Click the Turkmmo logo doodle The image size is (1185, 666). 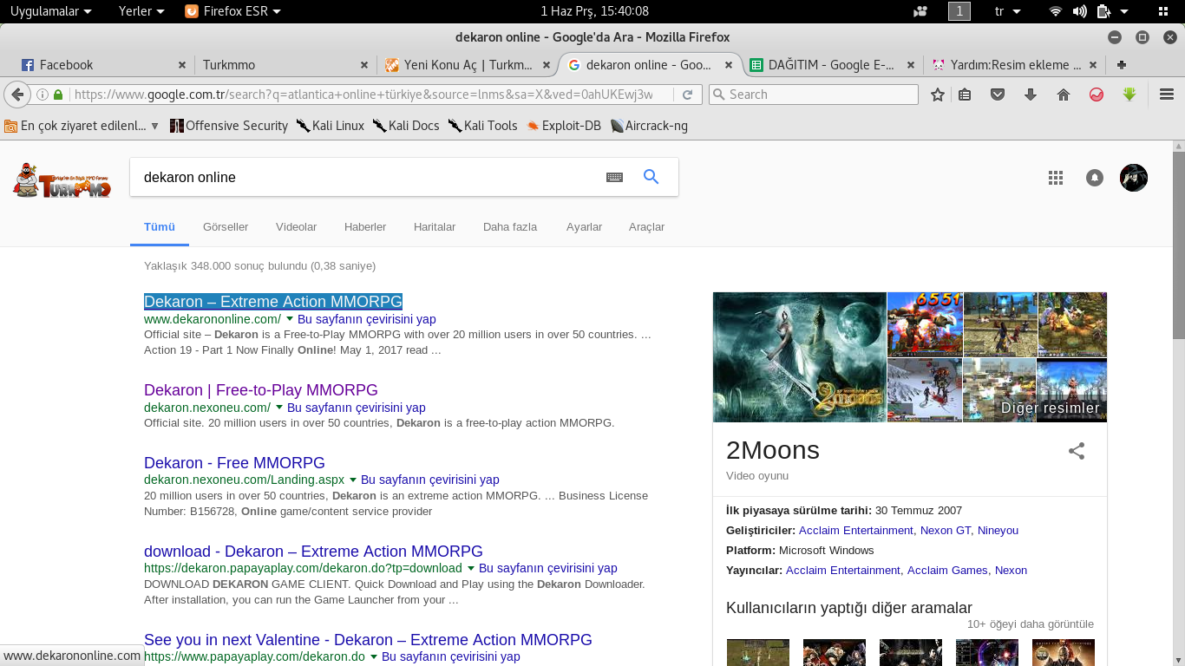tap(62, 180)
